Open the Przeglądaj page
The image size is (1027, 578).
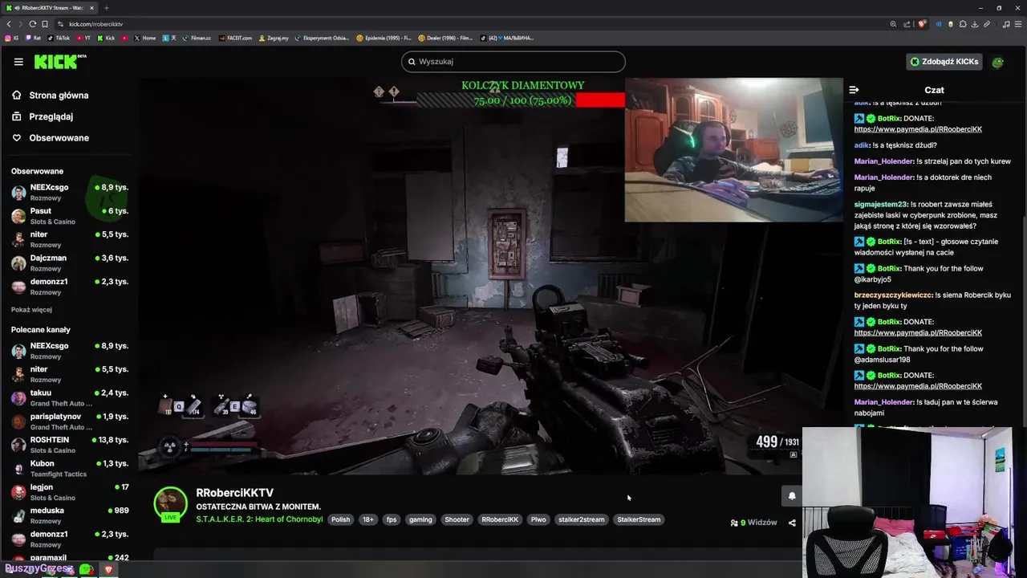pyautogui.click(x=51, y=116)
